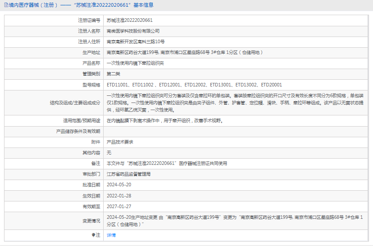Select registration number 苏械注准20222020661 value

tap(130, 20)
